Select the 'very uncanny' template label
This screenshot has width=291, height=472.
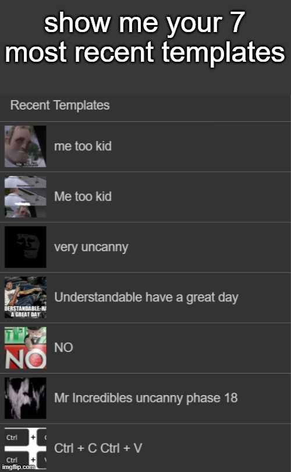tap(91, 248)
